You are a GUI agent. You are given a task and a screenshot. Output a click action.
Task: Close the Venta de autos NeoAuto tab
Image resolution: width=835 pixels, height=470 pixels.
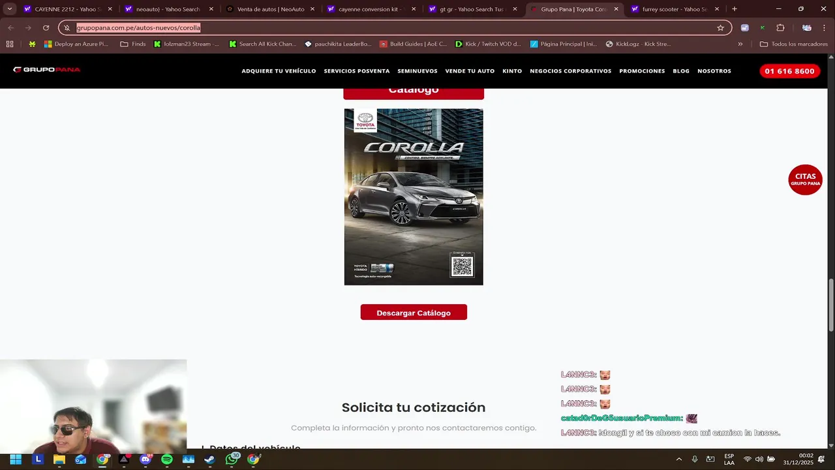(312, 9)
